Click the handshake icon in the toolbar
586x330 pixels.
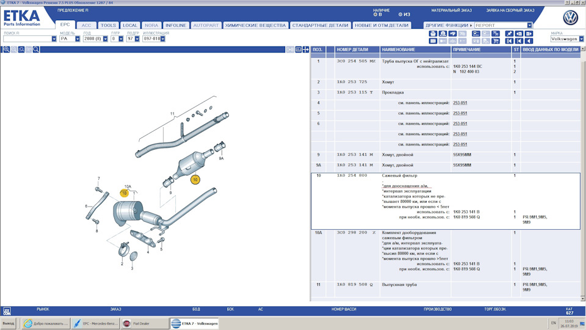tap(452, 34)
